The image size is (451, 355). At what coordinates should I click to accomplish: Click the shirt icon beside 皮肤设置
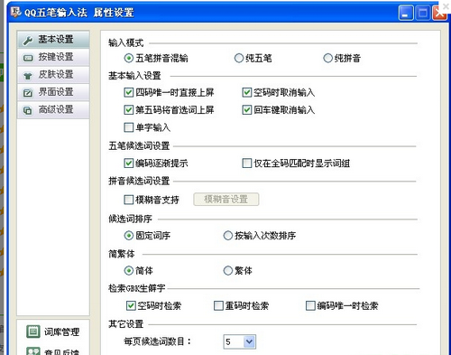(x=28, y=76)
